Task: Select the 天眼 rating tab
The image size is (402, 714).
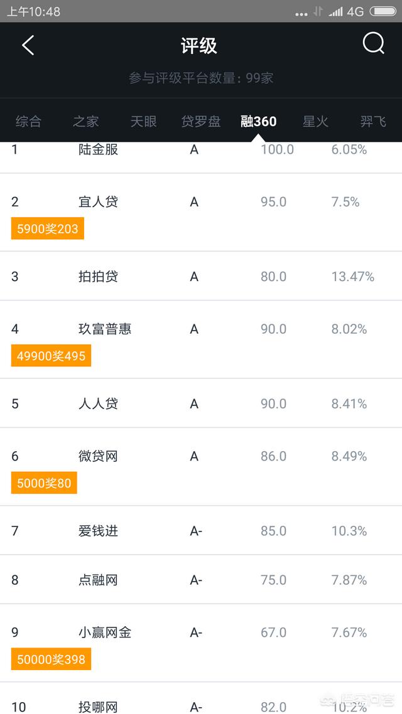Action: click(144, 122)
